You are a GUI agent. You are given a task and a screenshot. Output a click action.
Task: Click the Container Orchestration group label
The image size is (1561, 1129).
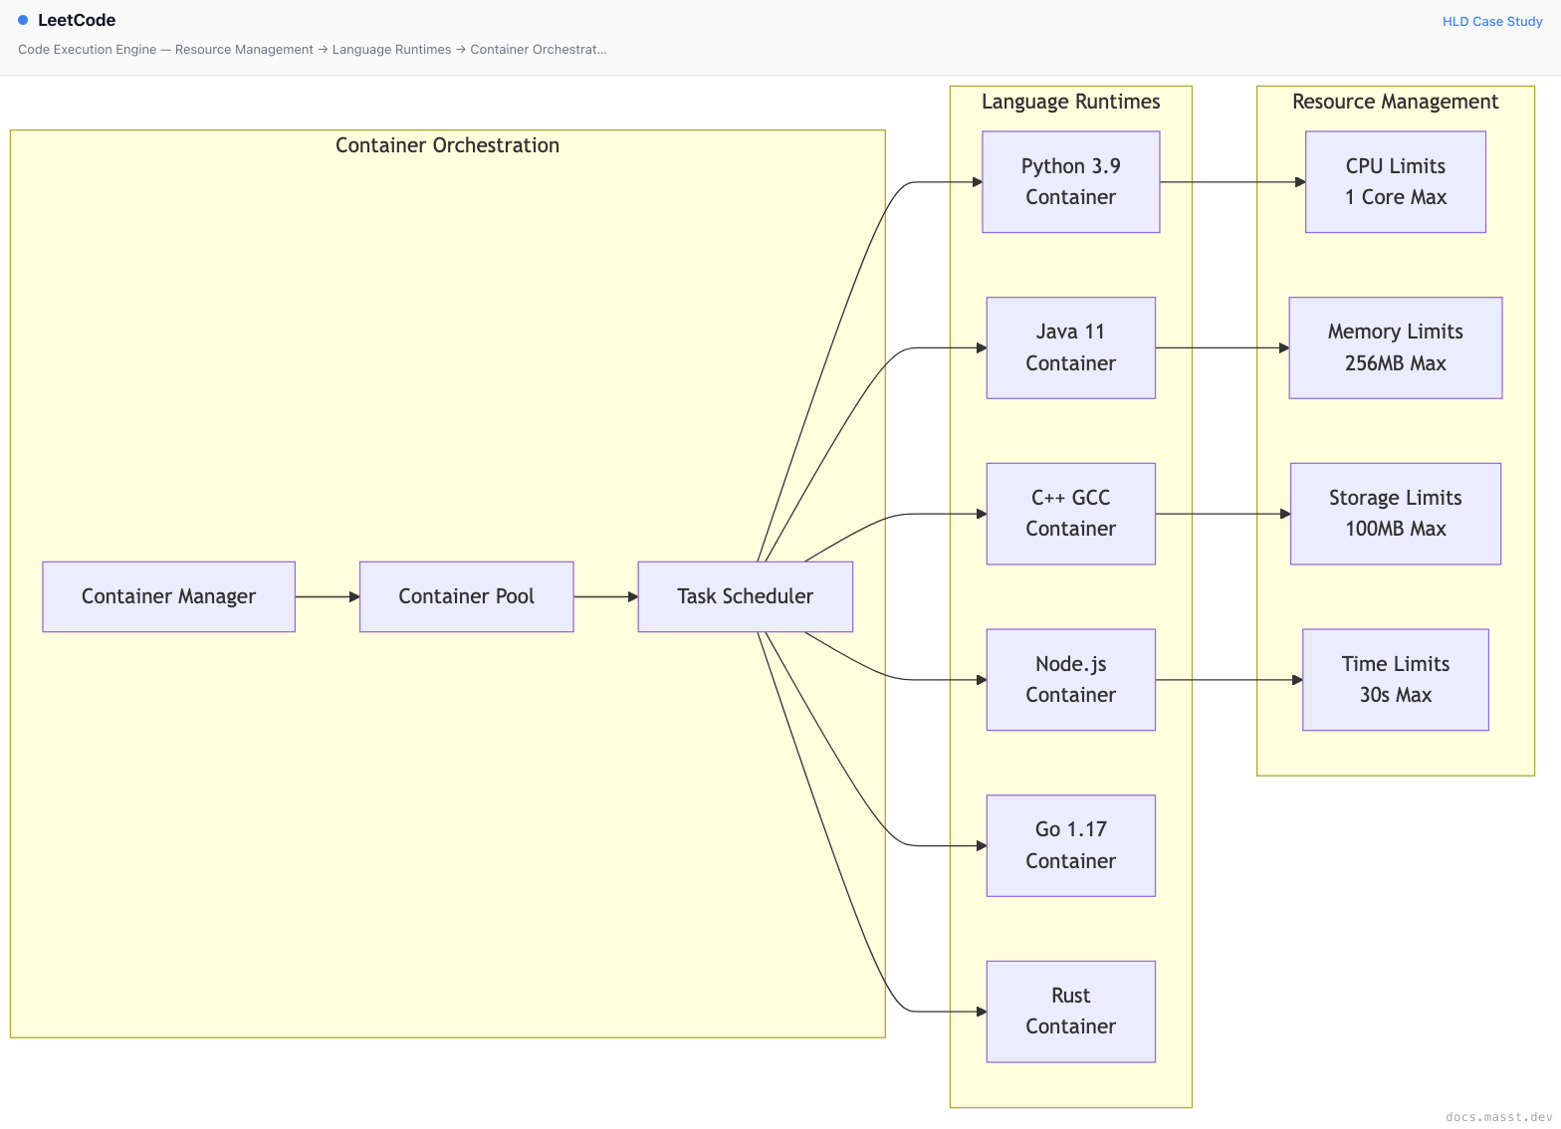pyautogui.click(x=447, y=145)
